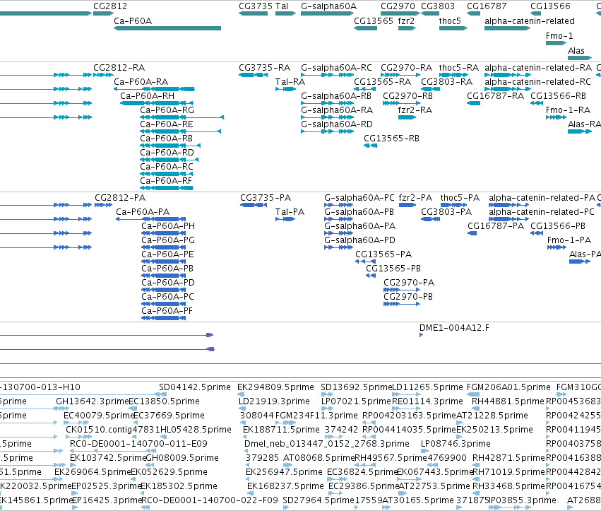Select the Alas gene label

pyautogui.click(x=576, y=51)
